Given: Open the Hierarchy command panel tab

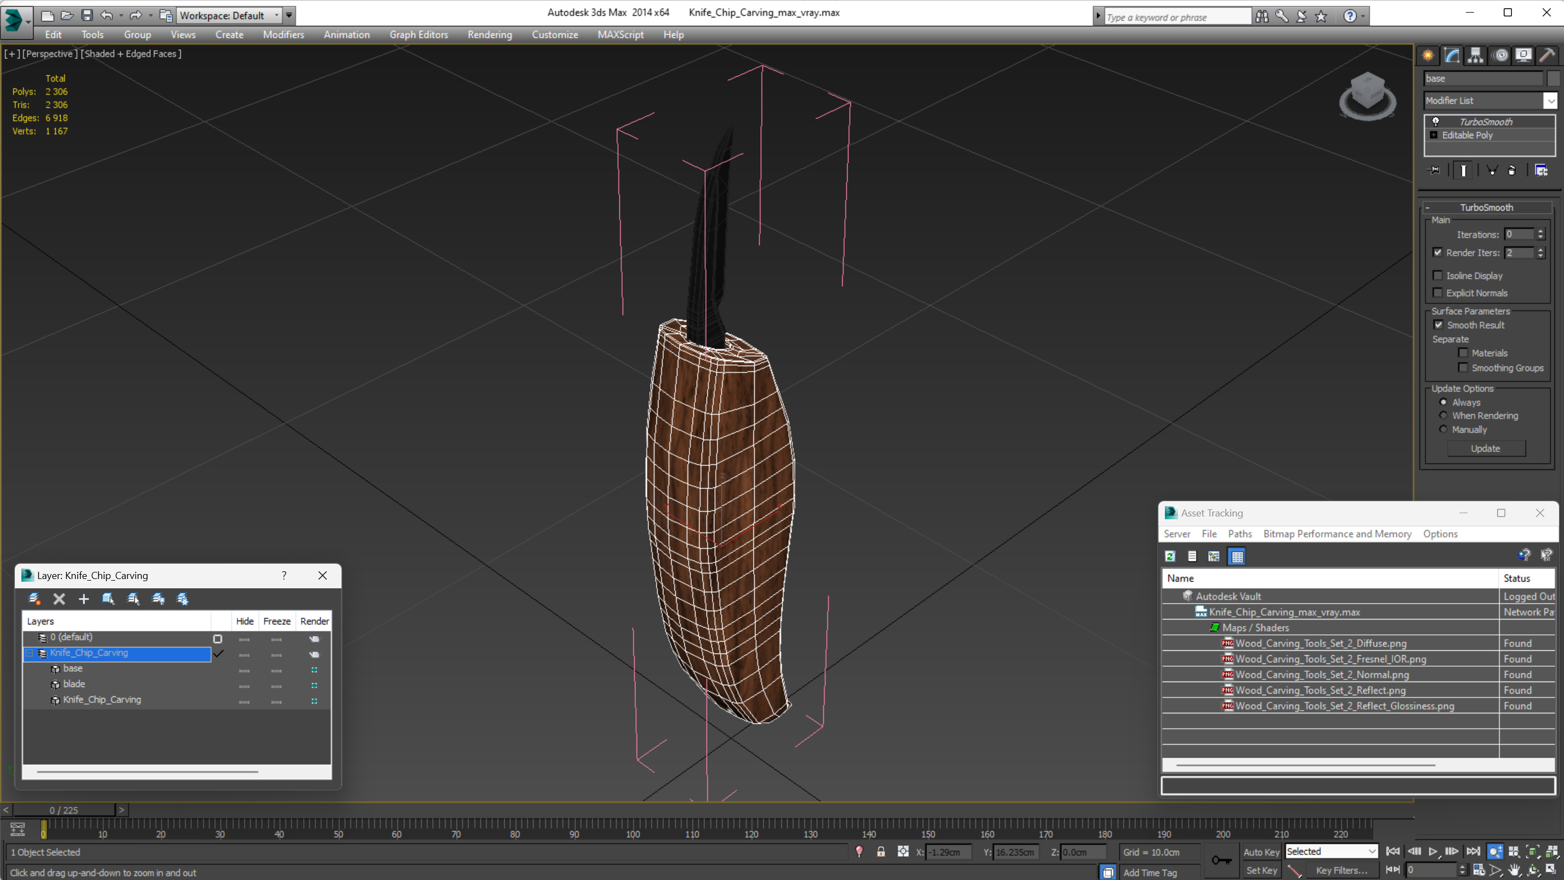Looking at the screenshot, I should [x=1475, y=55].
